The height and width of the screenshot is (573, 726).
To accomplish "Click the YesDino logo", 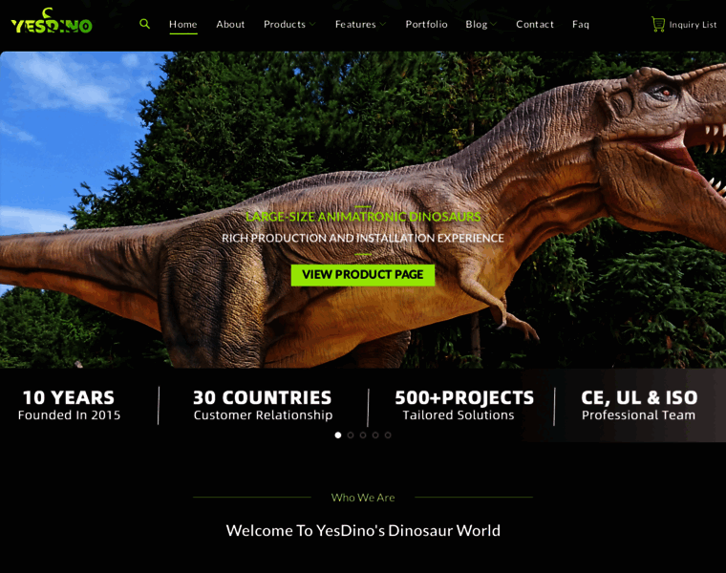I will coord(52,22).
